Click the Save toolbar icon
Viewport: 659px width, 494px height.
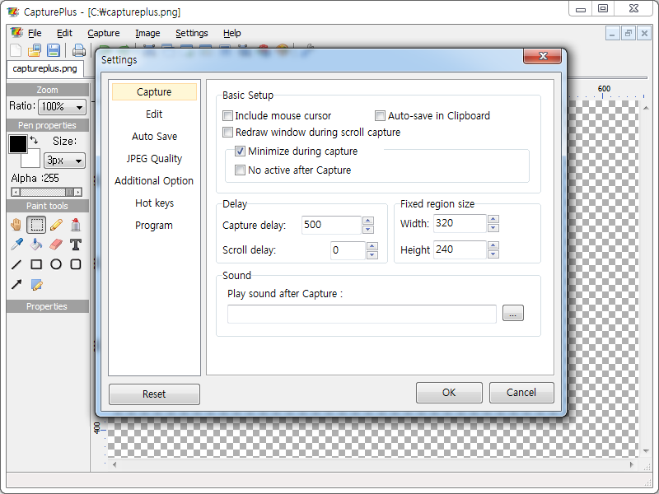[54, 50]
